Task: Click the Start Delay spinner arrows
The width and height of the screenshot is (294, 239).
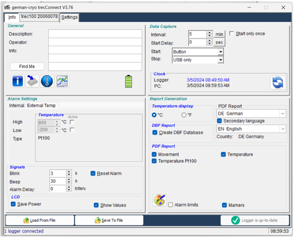Action: pos(209,42)
